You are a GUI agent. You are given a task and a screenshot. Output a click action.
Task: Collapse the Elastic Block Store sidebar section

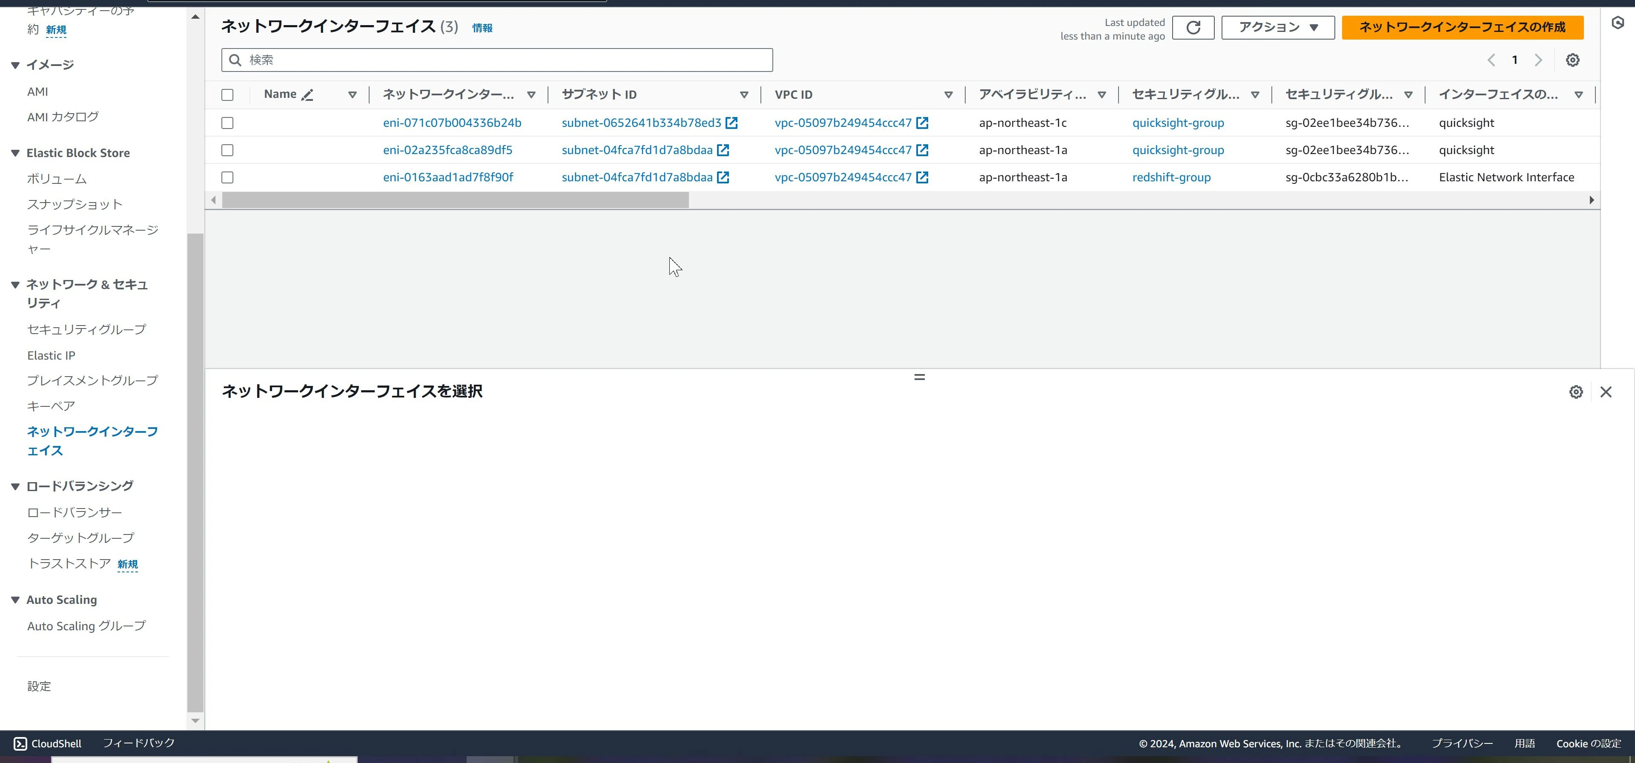pos(15,153)
